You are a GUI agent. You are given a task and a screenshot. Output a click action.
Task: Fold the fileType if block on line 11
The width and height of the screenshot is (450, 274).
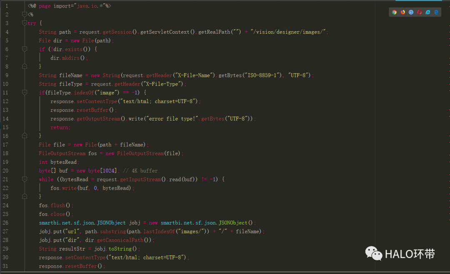[x=25, y=92]
